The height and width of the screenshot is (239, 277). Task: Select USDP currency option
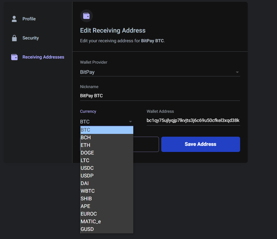107,176
